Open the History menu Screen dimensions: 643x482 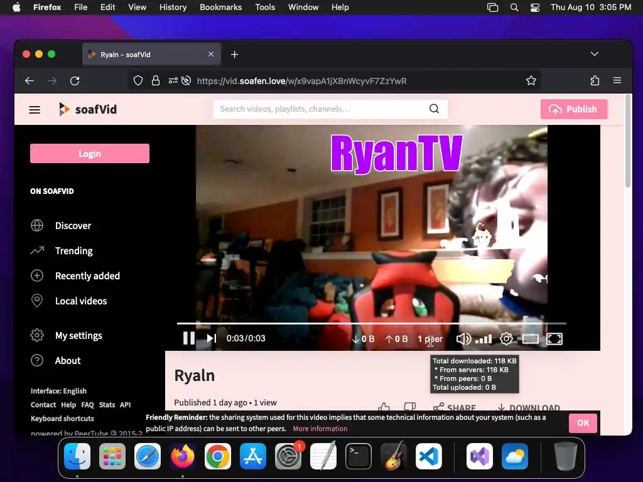click(173, 7)
